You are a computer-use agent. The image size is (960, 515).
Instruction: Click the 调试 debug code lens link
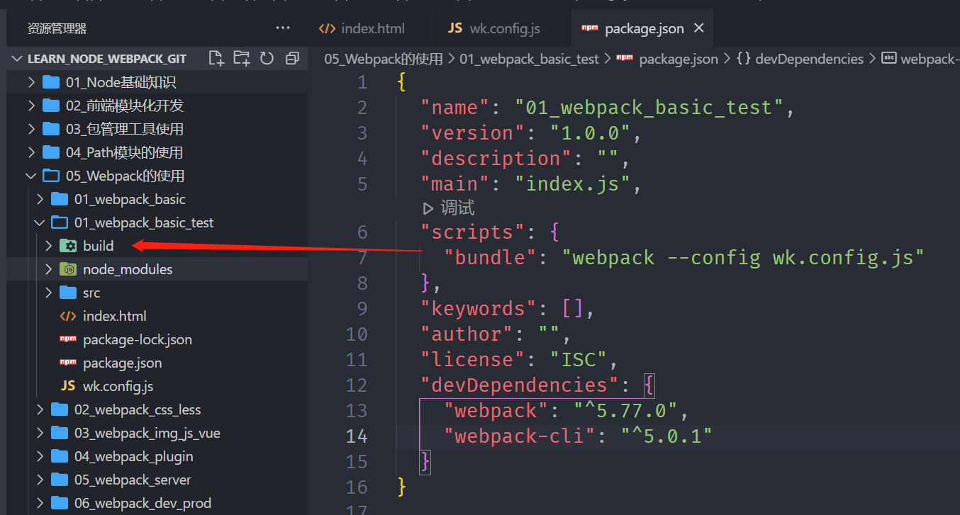(457, 208)
